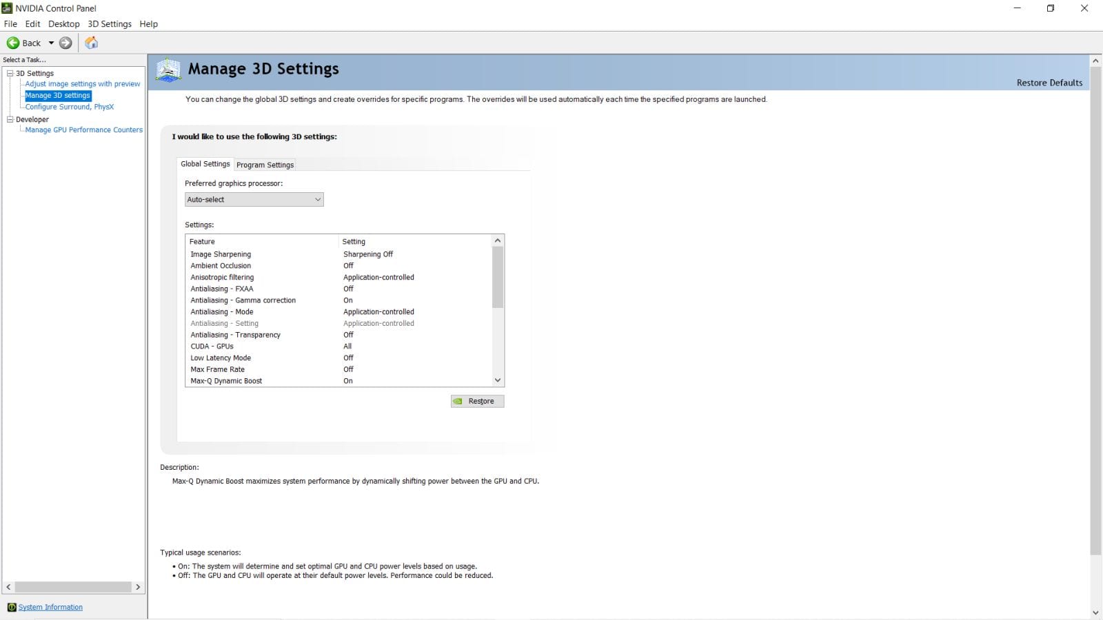The image size is (1103, 620).
Task: Click task pane horizontal scroll right arrow
Action: click(x=138, y=587)
